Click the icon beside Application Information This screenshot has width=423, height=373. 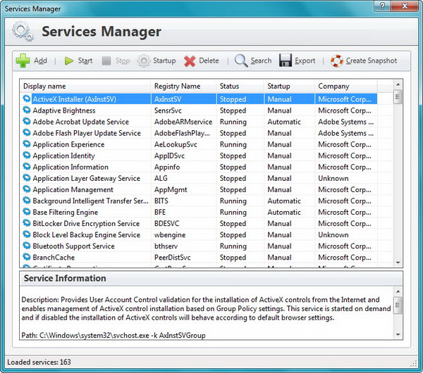click(x=27, y=167)
